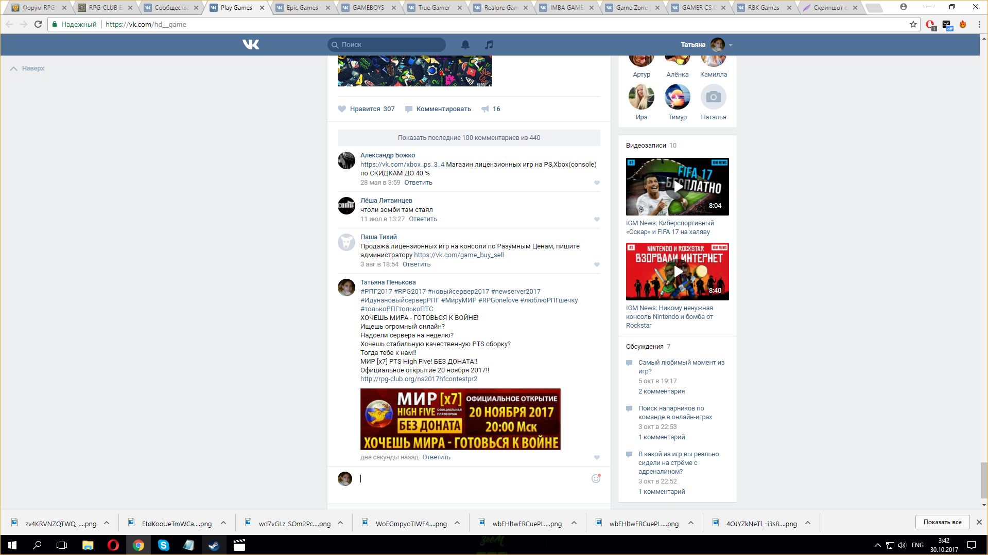Screen dimensions: 988x555
Task: Show hidden system tray icons
Action: (877, 545)
